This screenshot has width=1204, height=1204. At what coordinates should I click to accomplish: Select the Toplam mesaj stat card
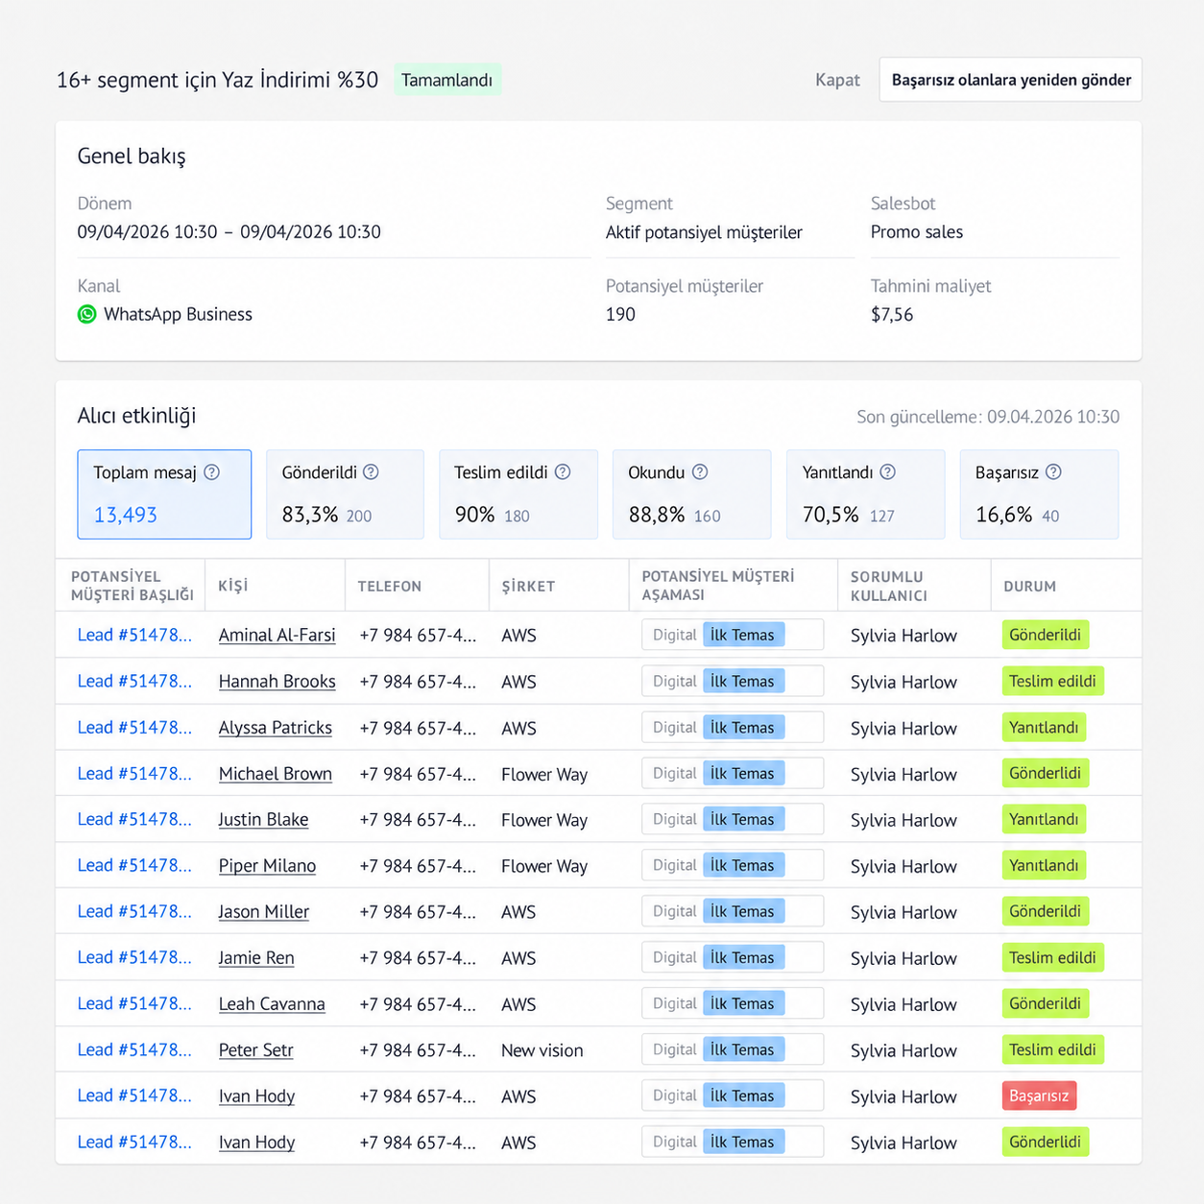(x=164, y=494)
